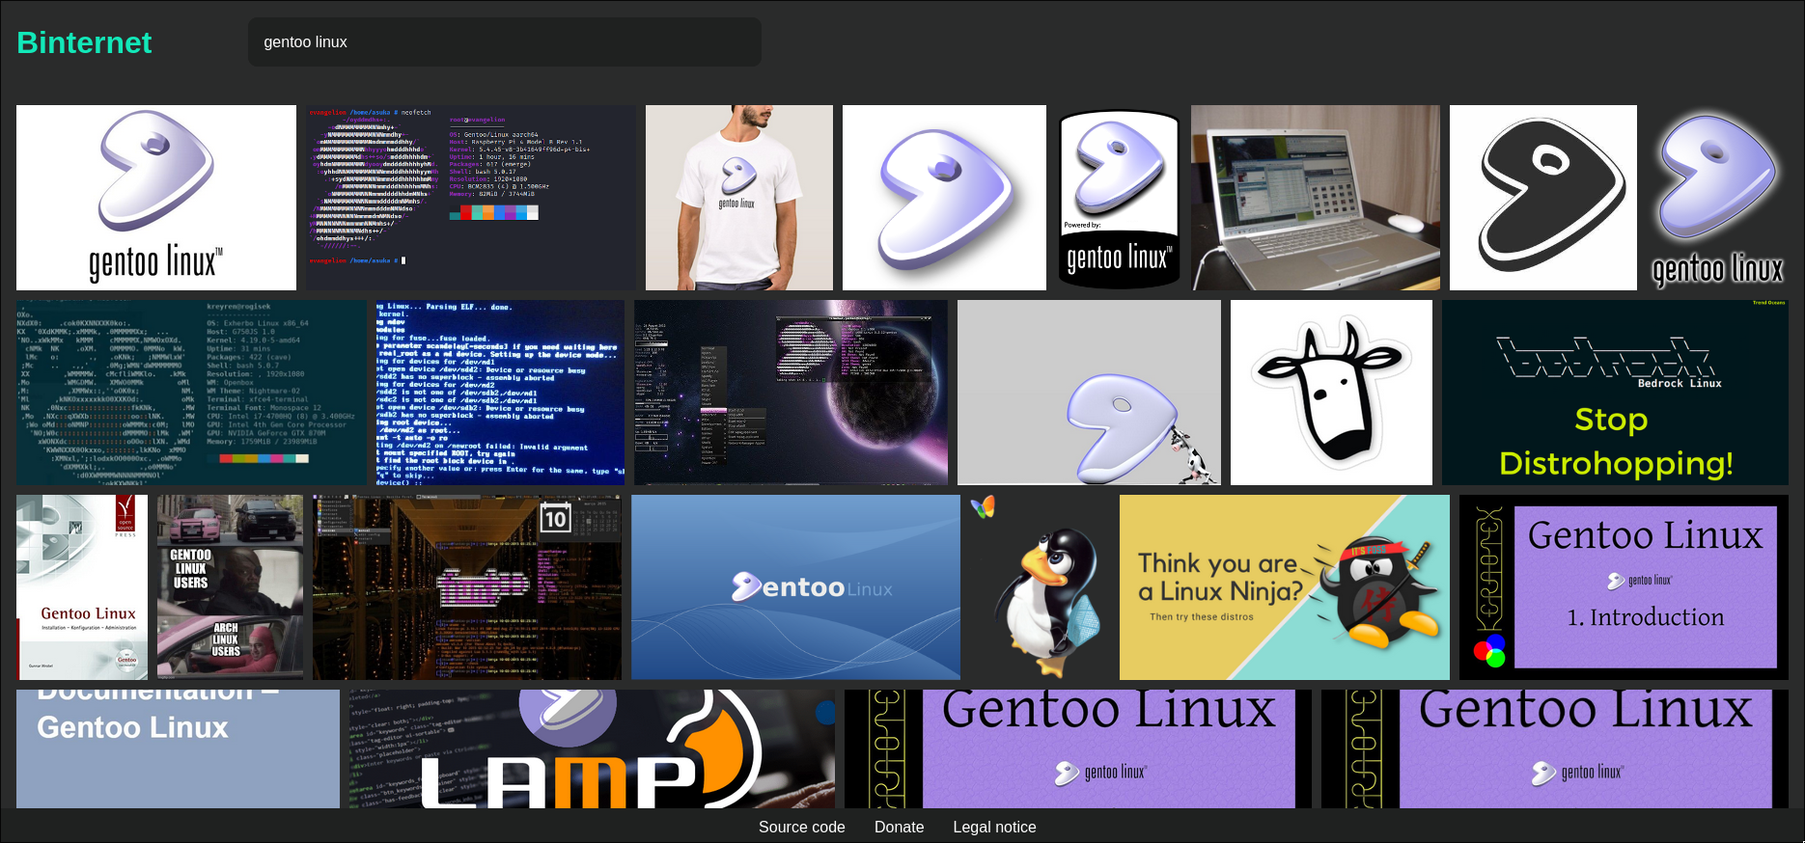Open the 'Documentation – Gentoo Linux' image
The width and height of the screenshot is (1805, 843).
pos(178,748)
